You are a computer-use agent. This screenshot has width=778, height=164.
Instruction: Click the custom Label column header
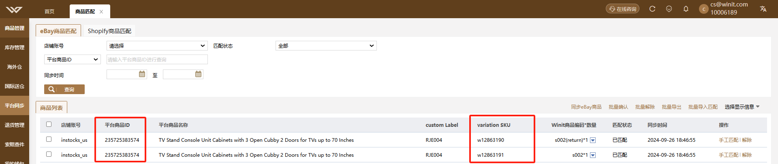point(442,125)
